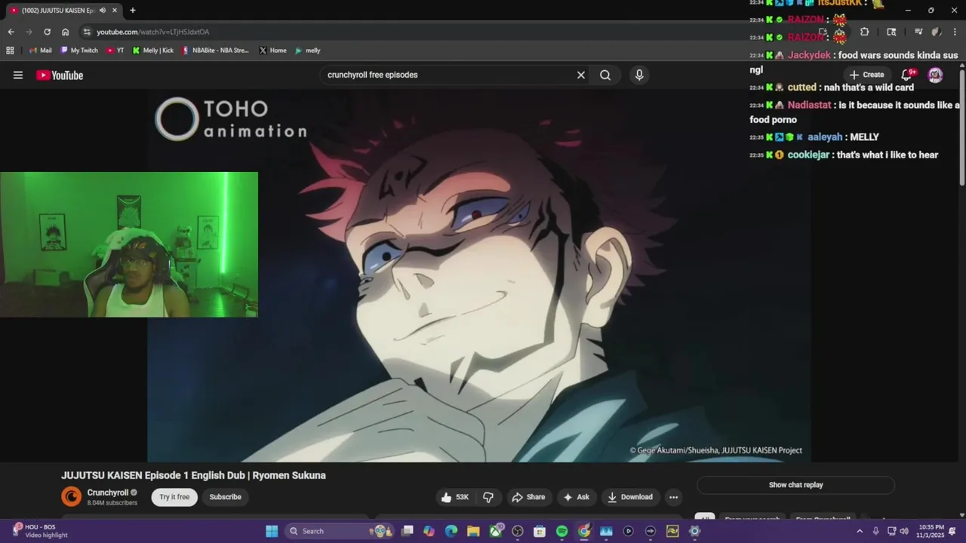Open the three-dot more actions menu
The height and width of the screenshot is (543, 966).
click(x=673, y=497)
